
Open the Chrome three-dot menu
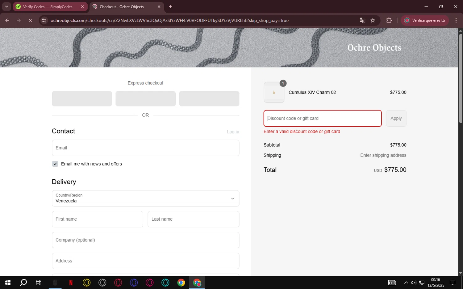[x=456, y=21]
